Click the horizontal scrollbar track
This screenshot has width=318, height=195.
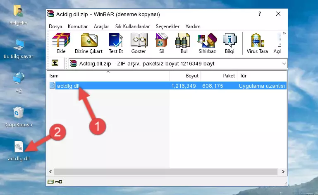166,172
